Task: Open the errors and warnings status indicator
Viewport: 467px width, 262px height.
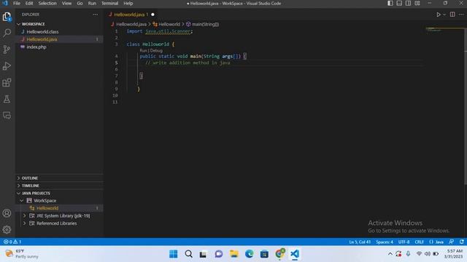Action: click(x=12, y=242)
